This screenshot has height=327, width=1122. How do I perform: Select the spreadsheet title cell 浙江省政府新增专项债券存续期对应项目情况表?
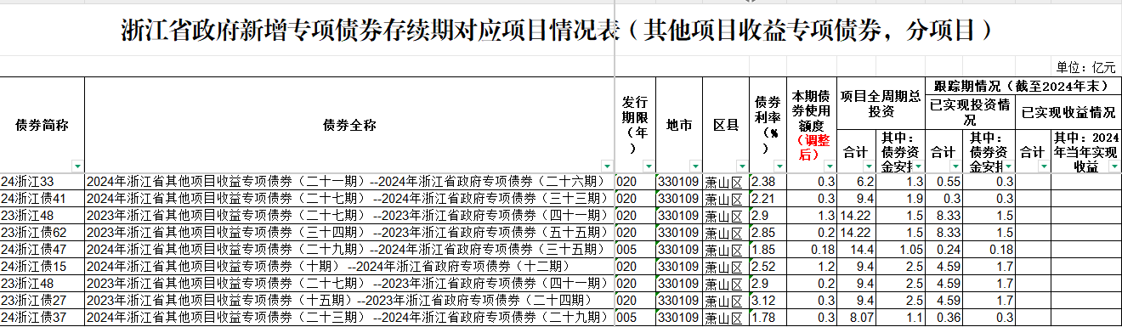click(x=557, y=32)
